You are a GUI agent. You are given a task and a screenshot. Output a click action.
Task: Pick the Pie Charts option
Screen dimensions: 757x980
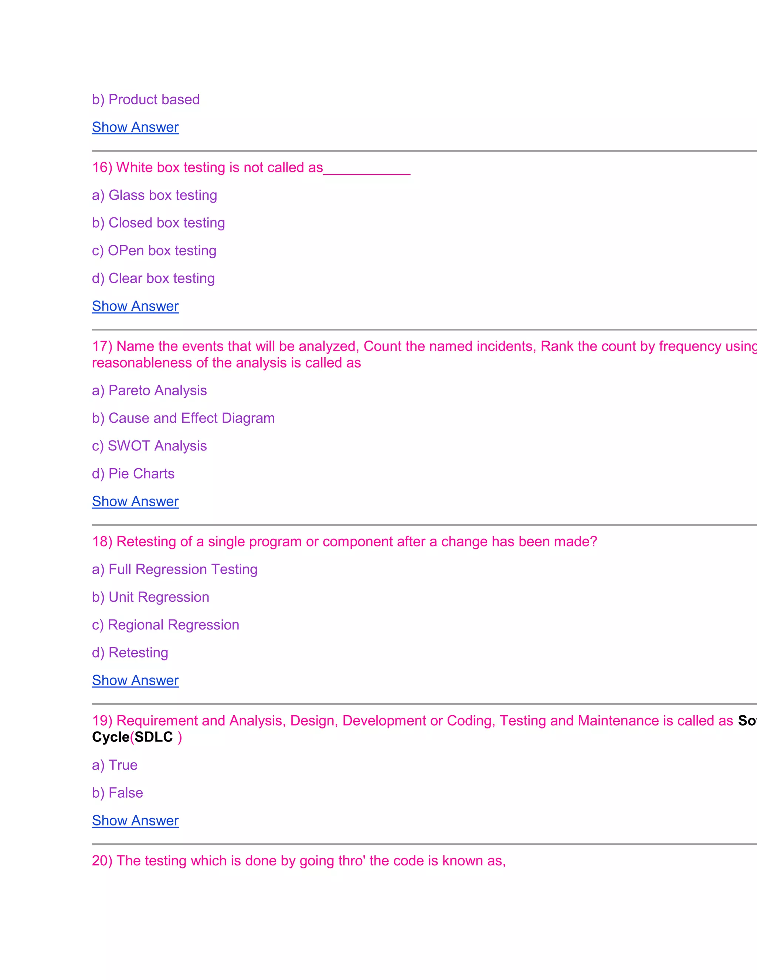133,474
